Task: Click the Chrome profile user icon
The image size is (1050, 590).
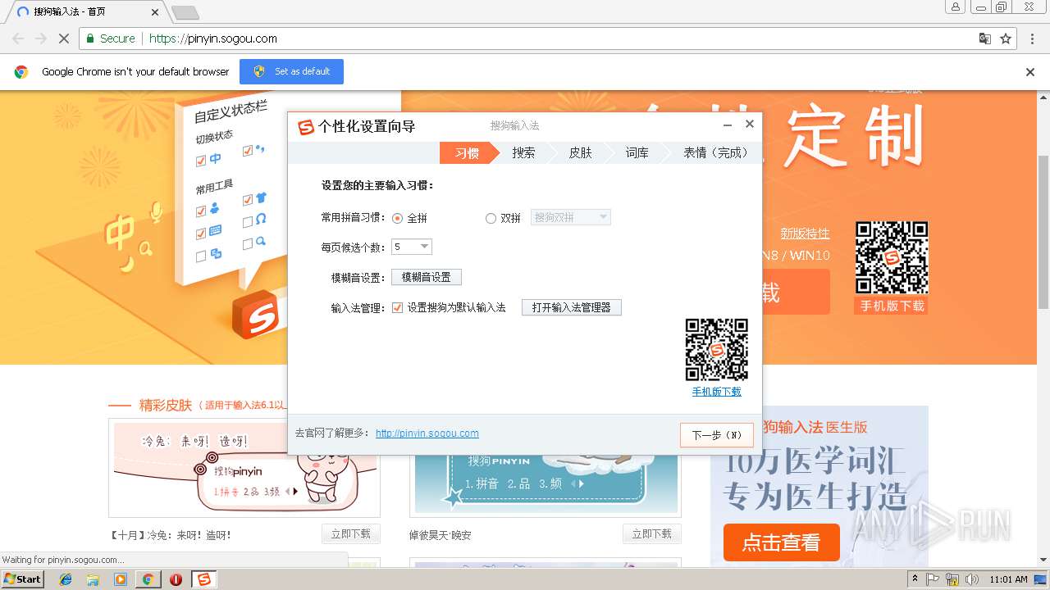Action: (956, 7)
